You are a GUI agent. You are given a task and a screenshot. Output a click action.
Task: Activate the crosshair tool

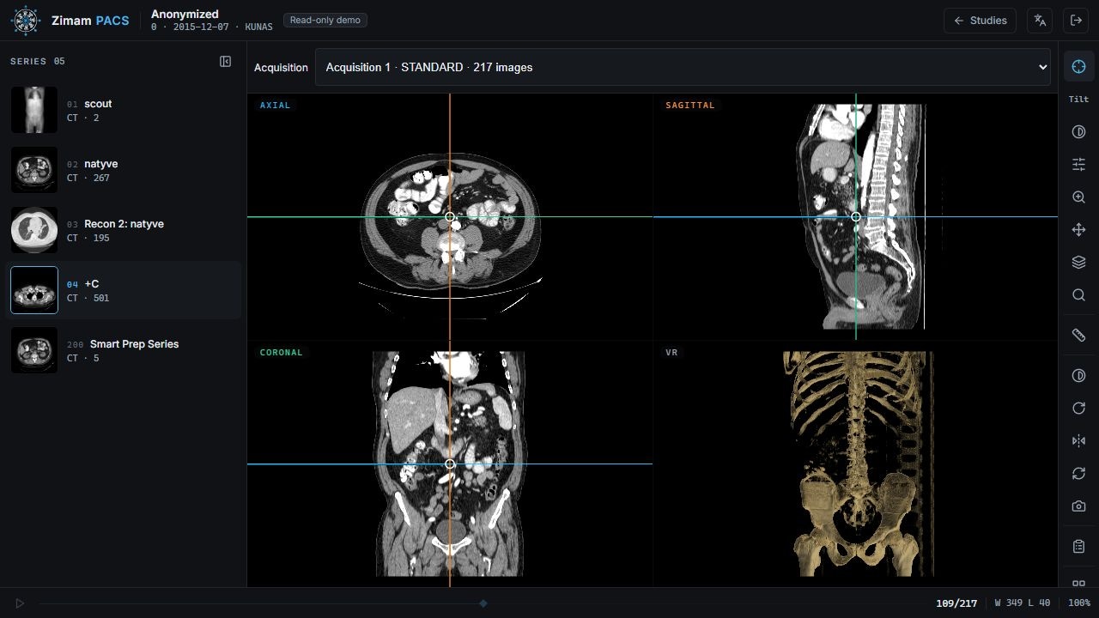coord(1078,67)
